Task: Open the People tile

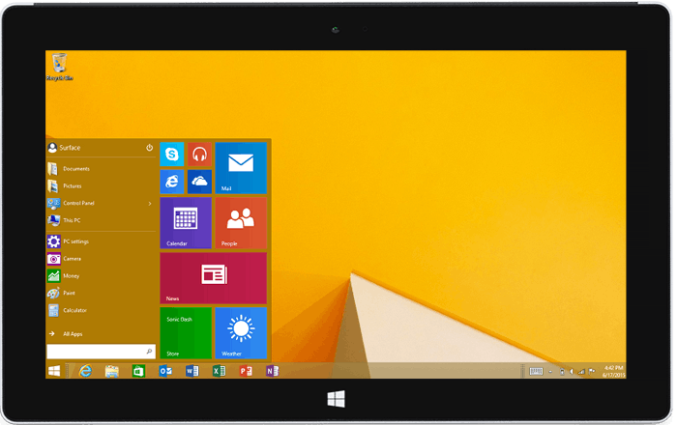Action: (x=240, y=223)
